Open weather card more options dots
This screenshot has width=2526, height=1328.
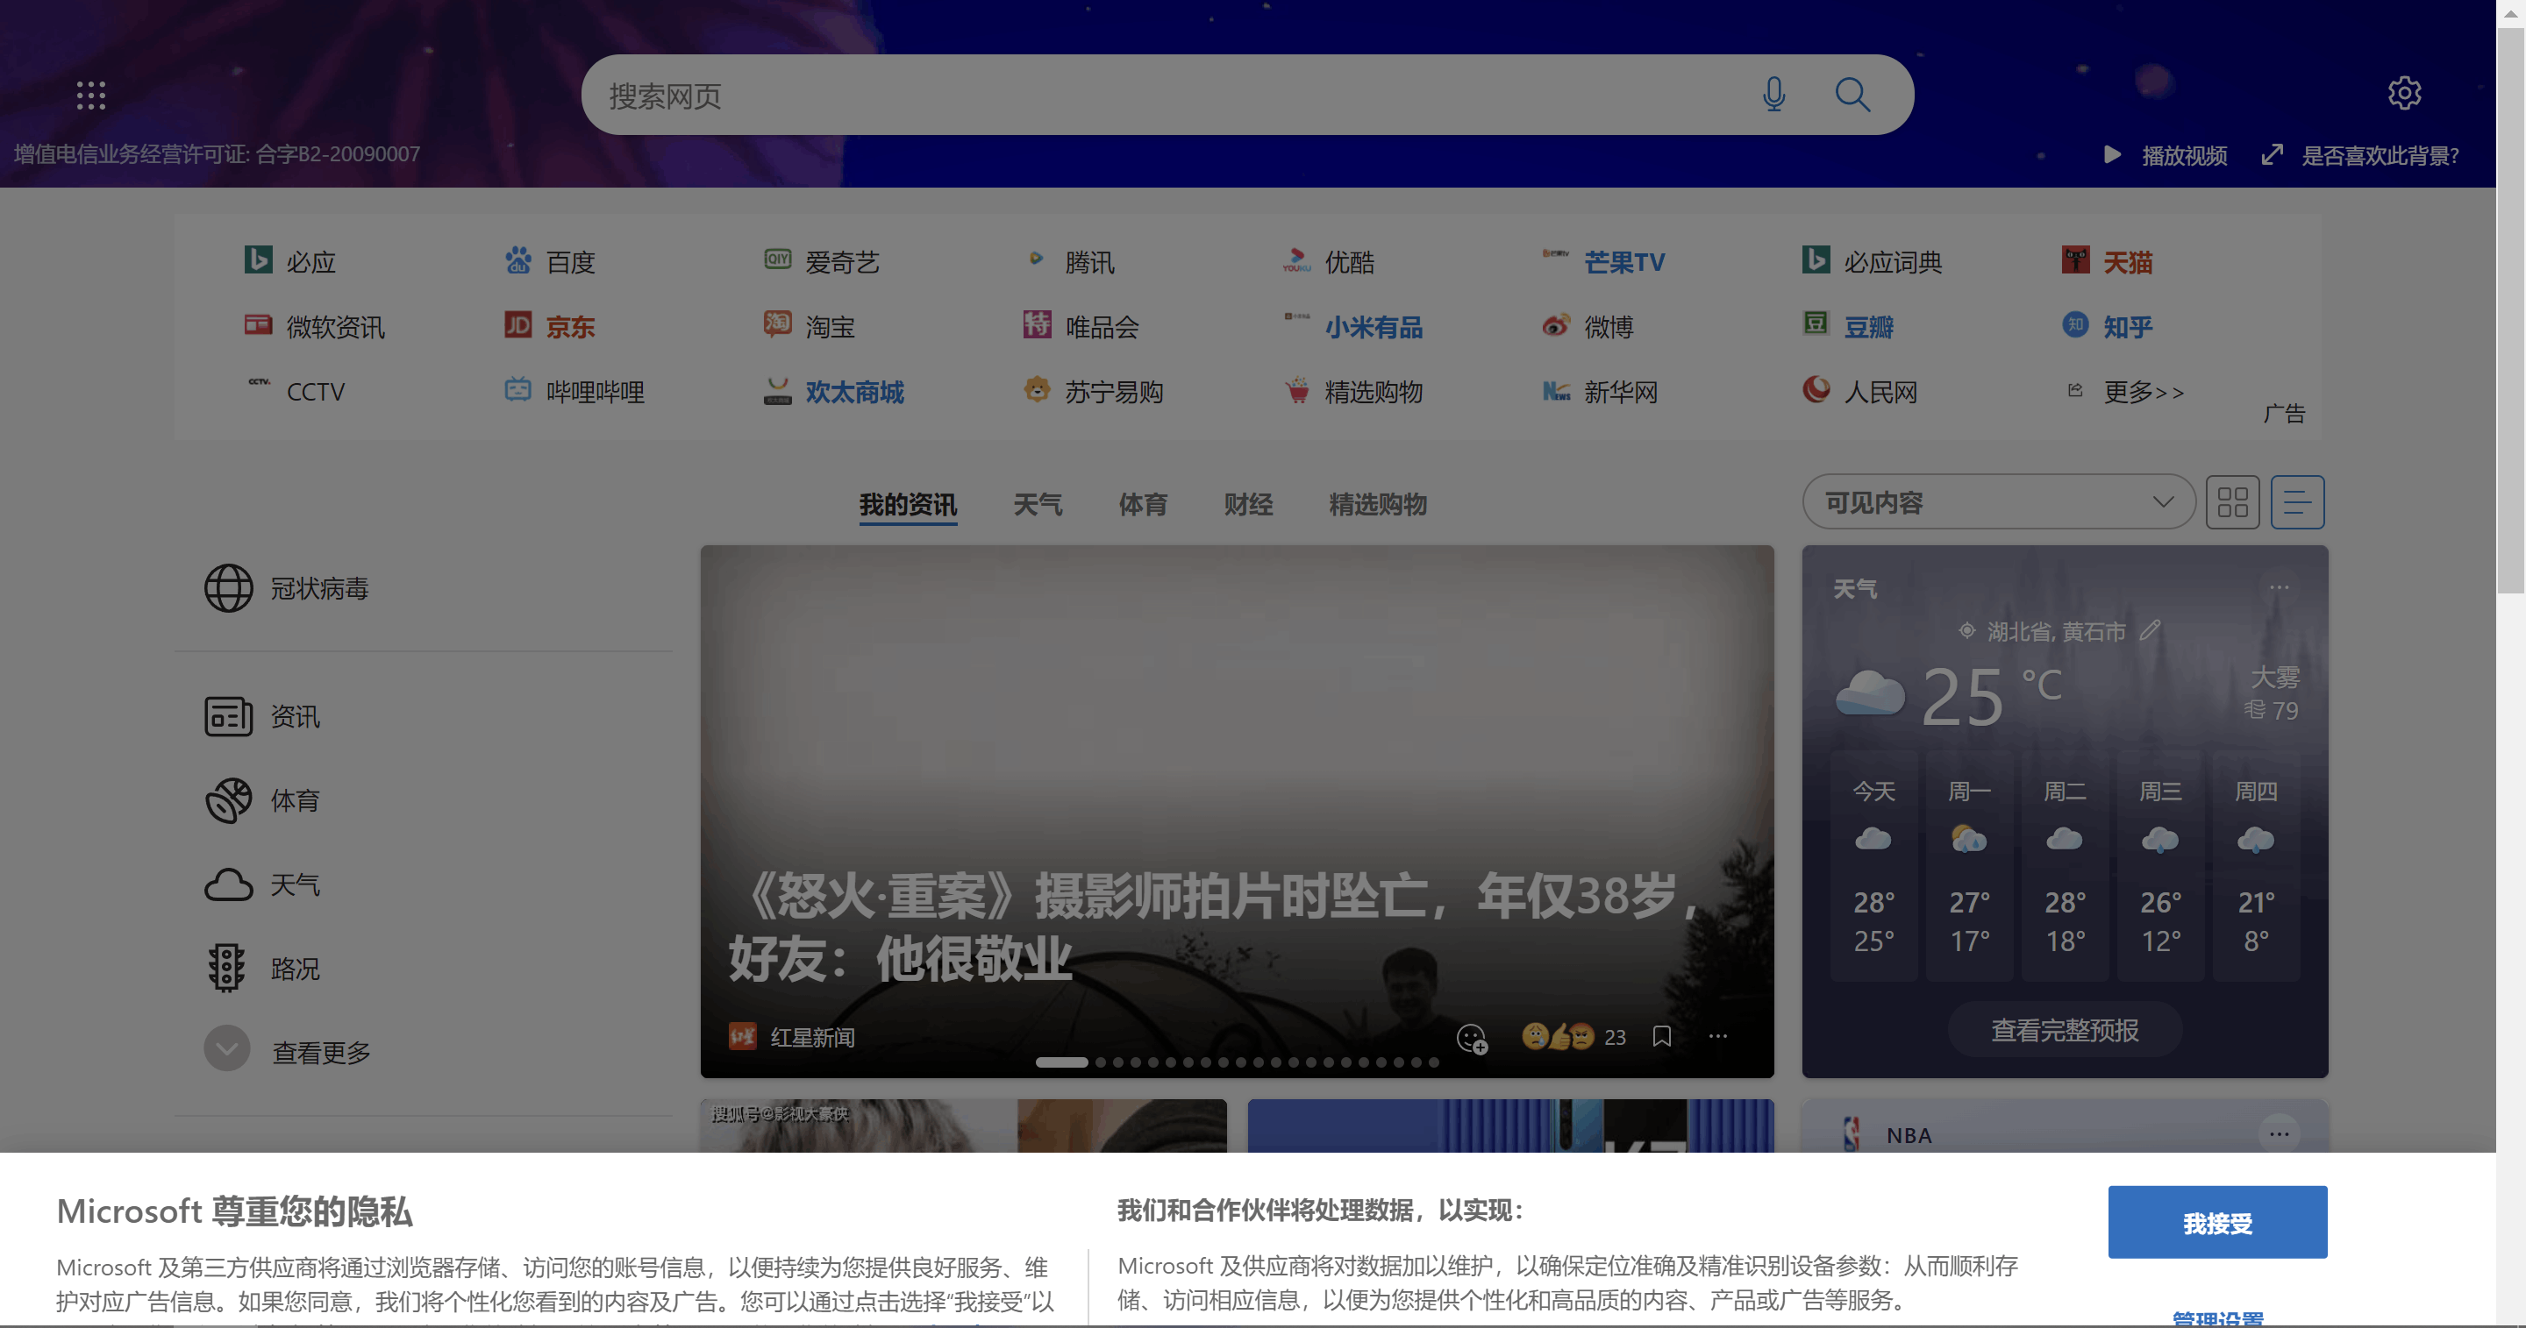(2279, 588)
